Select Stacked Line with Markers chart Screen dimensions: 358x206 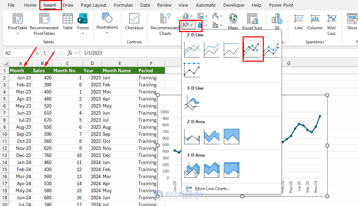(x=271, y=50)
